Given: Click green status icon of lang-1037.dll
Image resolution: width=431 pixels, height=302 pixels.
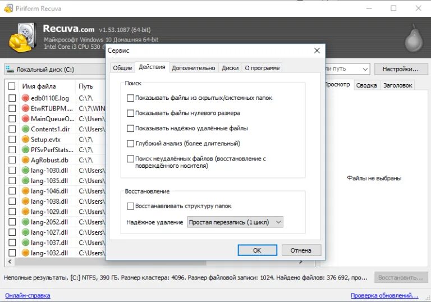Looking at the screenshot, I should click(x=25, y=242).
